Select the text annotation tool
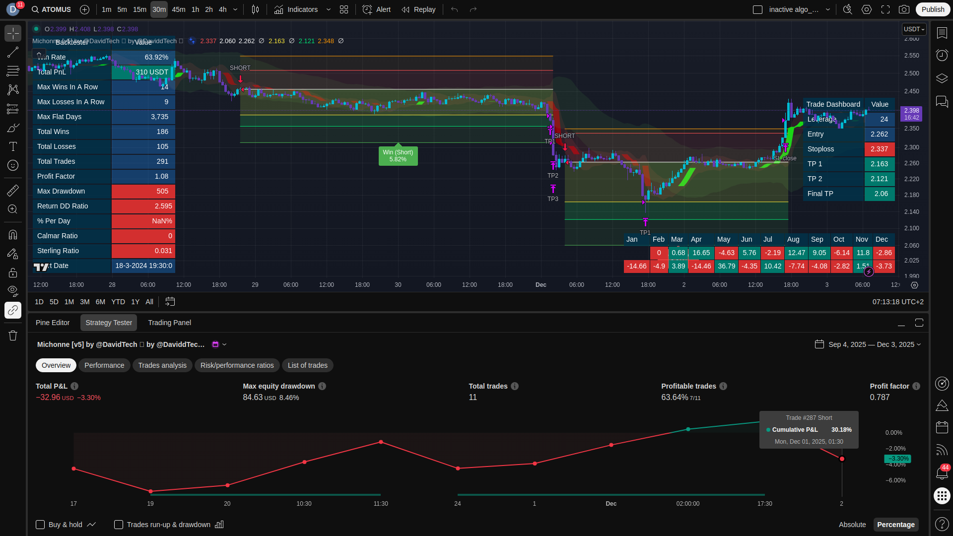 [x=13, y=146]
